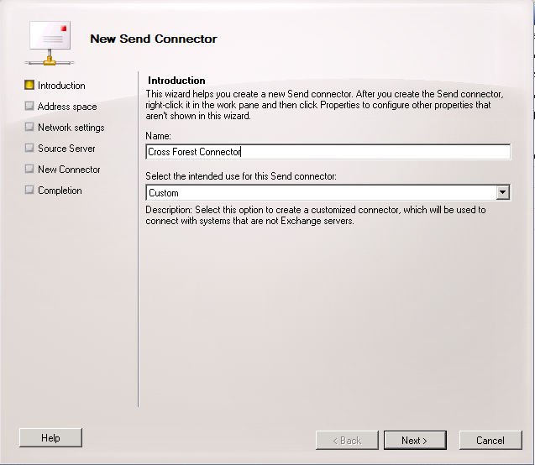Click the Cancel button

[490, 440]
